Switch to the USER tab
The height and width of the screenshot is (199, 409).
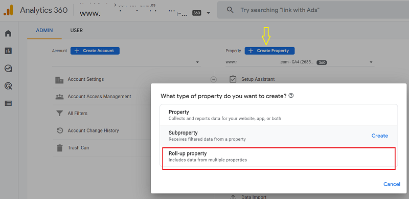[76, 31]
